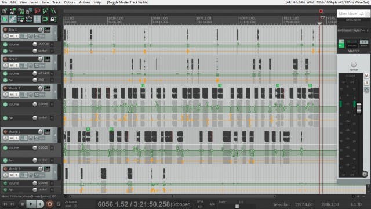Solo the Music 1 track

(16, 95)
